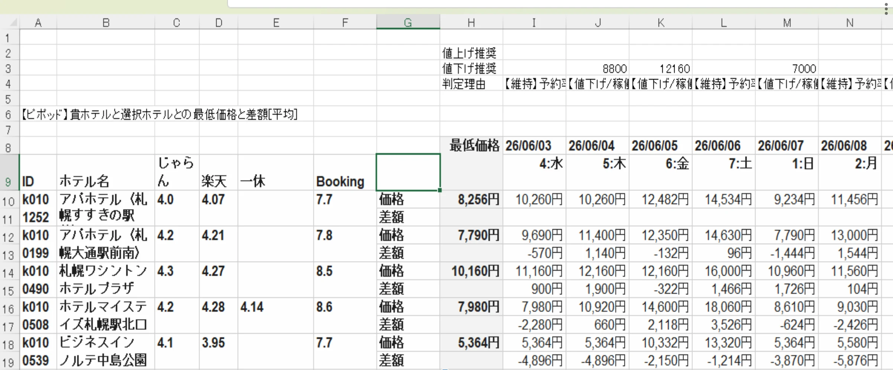
Task: Select column G header
Action: tap(408, 22)
